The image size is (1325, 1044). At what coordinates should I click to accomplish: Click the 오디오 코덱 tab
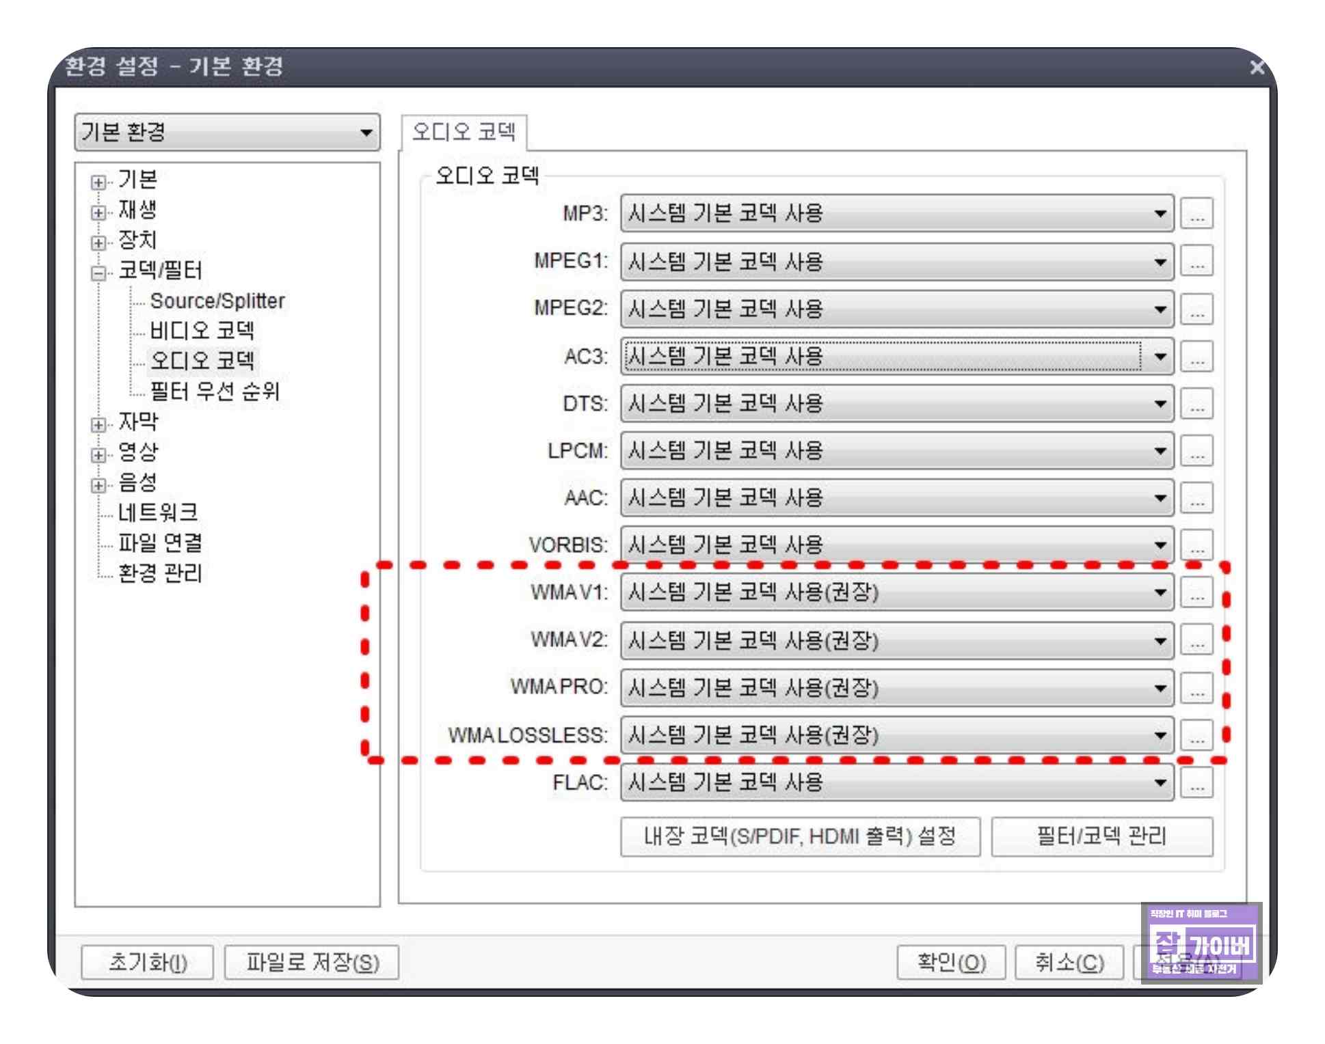pos(464,132)
